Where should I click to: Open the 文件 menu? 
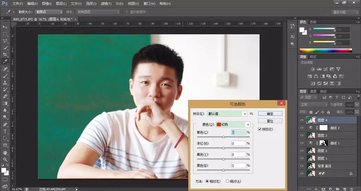pos(18,4)
